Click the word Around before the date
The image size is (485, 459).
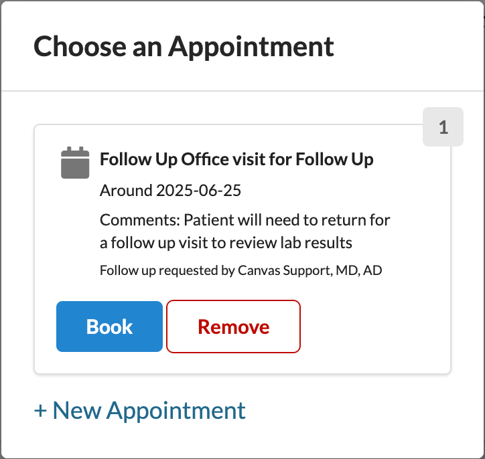126,190
